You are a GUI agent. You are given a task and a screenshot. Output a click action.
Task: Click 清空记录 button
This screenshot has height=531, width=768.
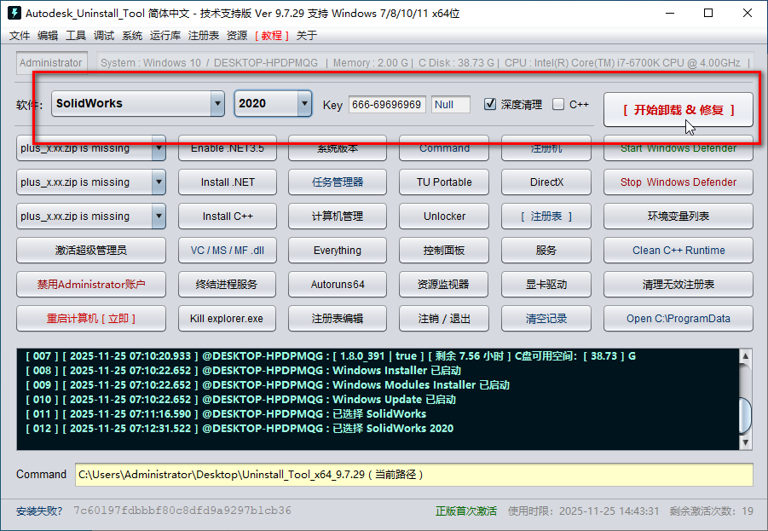(546, 319)
